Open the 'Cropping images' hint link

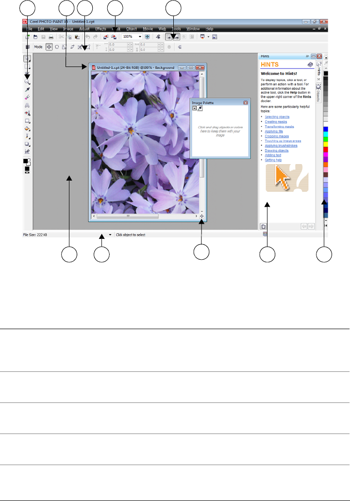277,136
